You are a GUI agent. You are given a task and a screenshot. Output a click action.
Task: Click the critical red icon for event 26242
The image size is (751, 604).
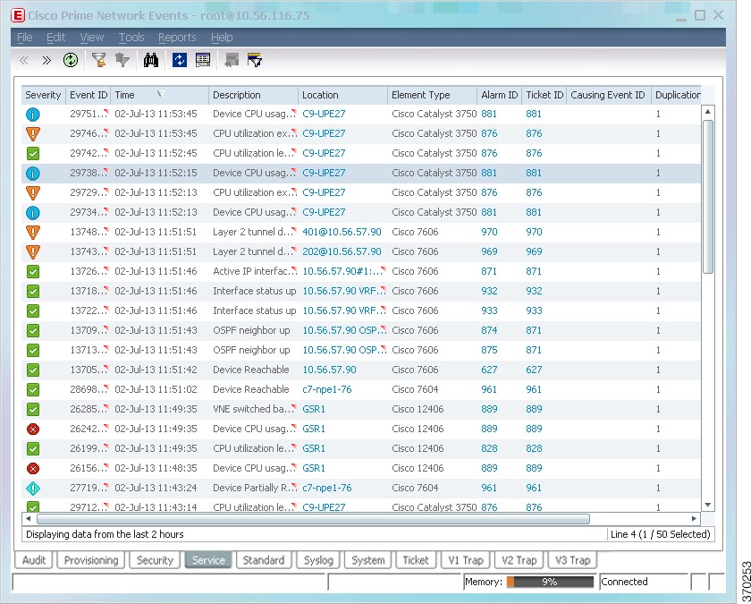(x=33, y=429)
